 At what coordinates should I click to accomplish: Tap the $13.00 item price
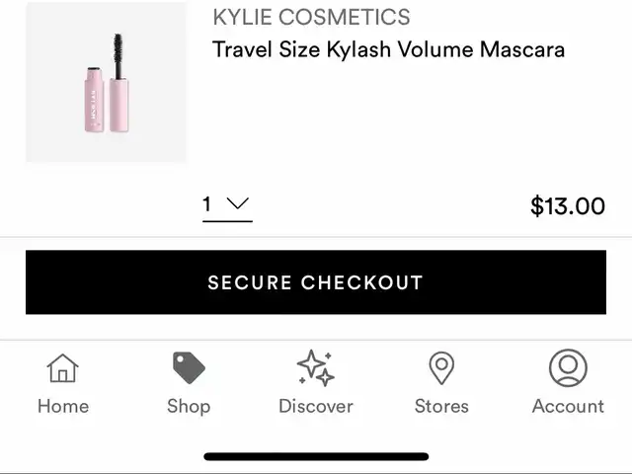(x=568, y=206)
